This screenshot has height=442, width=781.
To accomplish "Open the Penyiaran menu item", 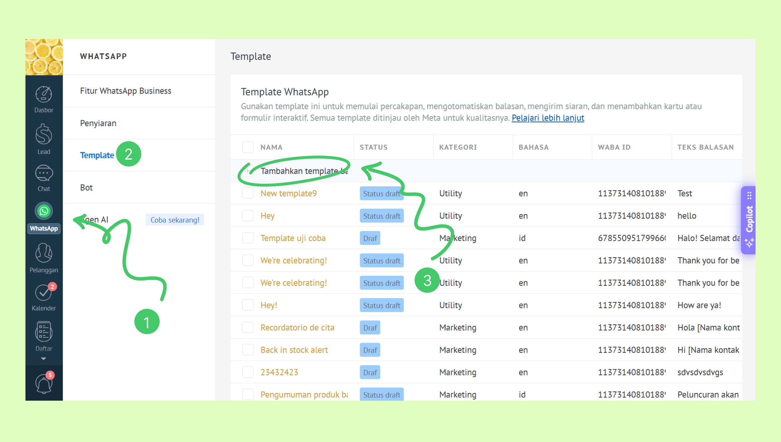I will (x=98, y=123).
